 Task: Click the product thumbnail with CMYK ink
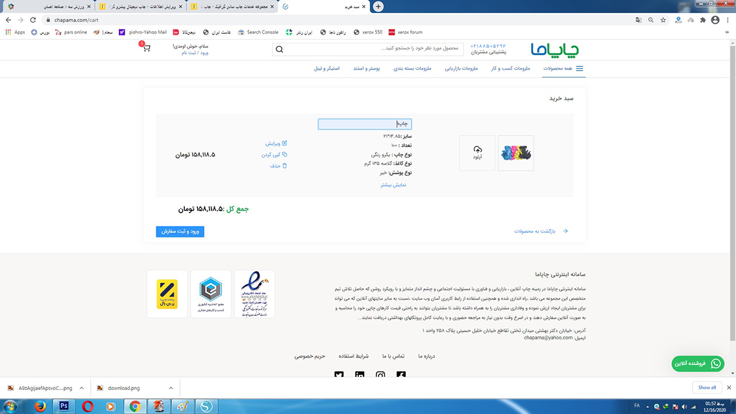[515, 153]
